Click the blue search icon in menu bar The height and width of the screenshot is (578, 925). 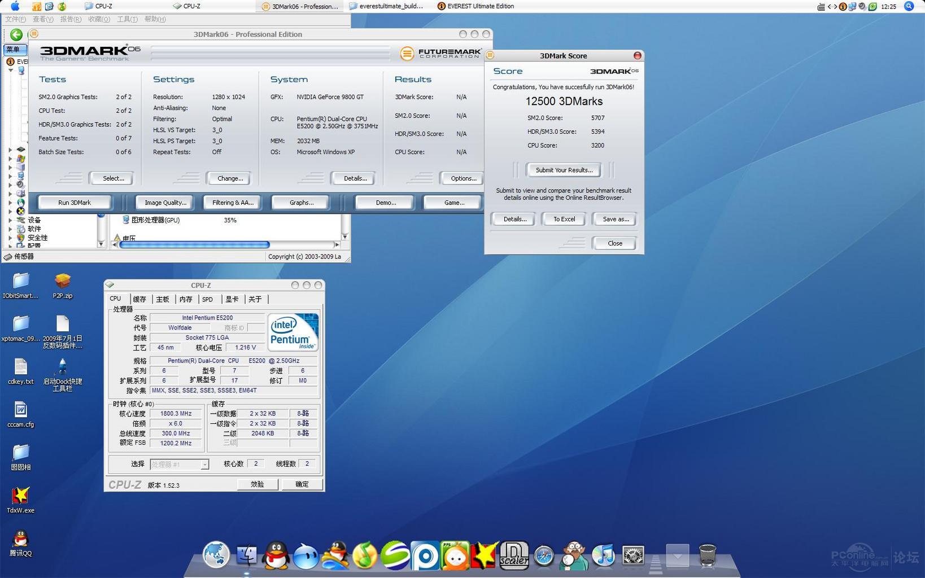click(x=909, y=6)
